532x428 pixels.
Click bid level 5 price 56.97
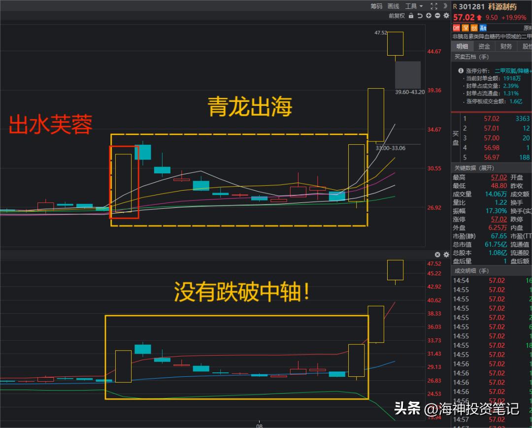492,158
